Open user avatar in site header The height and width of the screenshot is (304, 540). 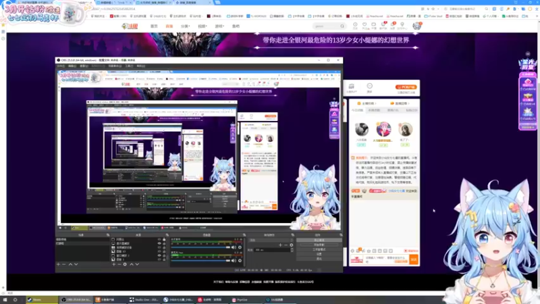click(x=416, y=26)
